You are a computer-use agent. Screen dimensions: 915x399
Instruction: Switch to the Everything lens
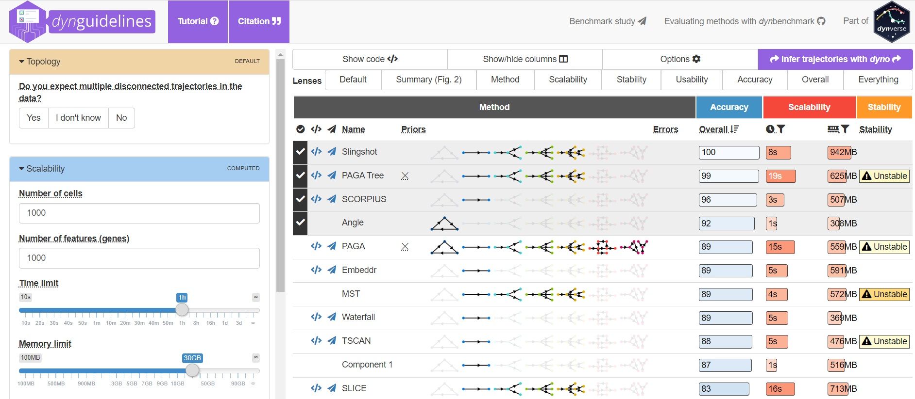878,80
